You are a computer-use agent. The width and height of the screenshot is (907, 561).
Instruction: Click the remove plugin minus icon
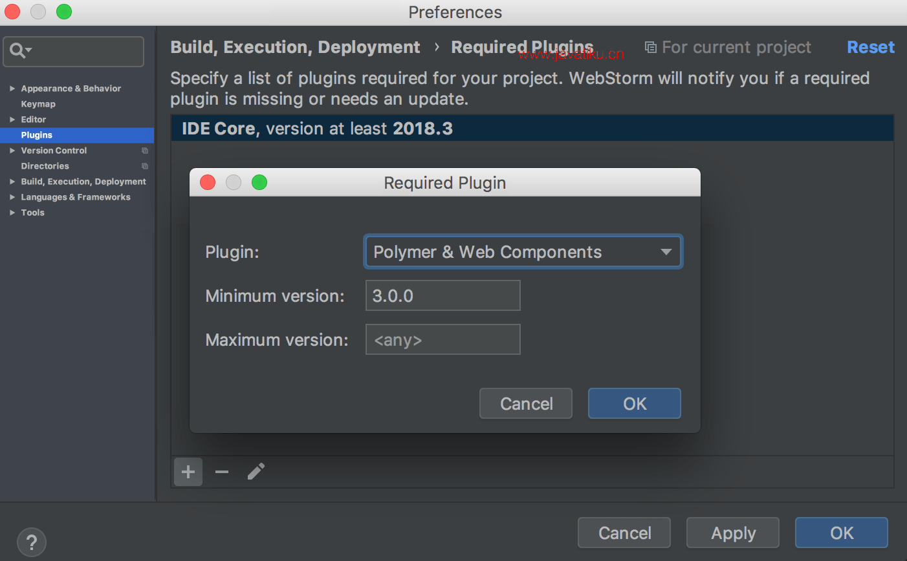tap(222, 472)
